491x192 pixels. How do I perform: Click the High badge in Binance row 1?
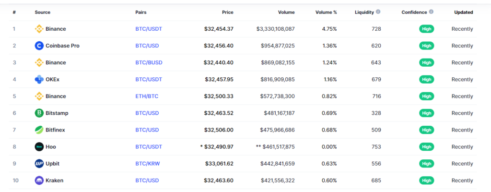point(426,29)
